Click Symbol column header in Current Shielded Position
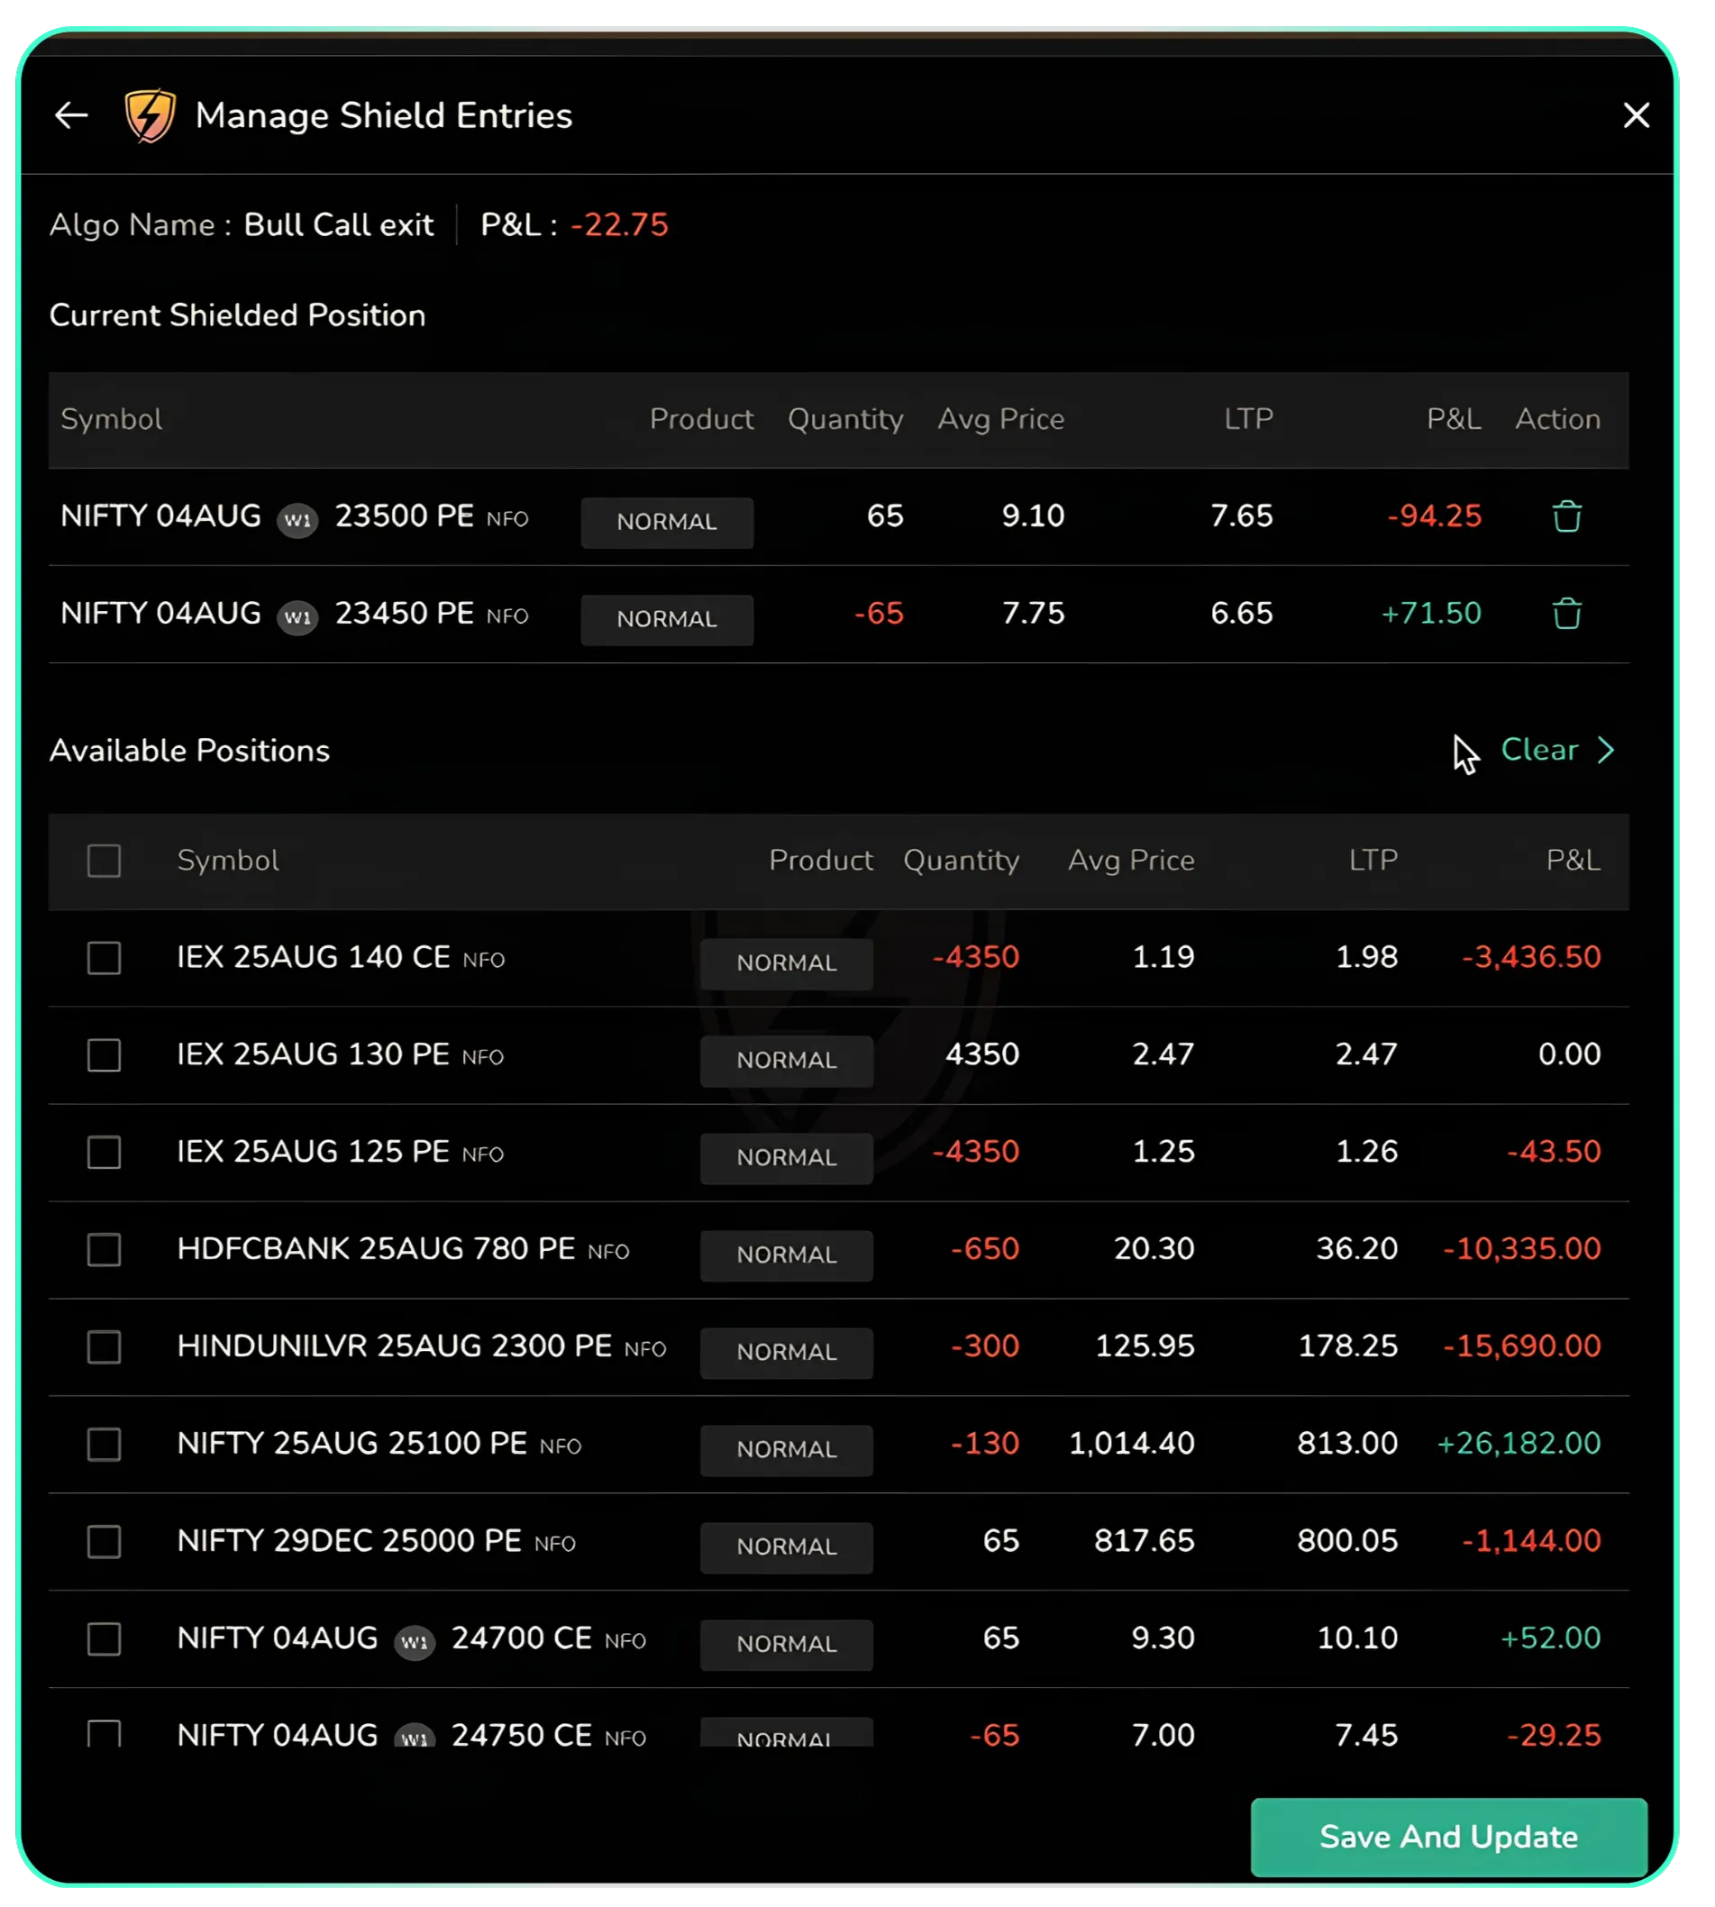The width and height of the screenshot is (1715, 1907). click(111, 419)
